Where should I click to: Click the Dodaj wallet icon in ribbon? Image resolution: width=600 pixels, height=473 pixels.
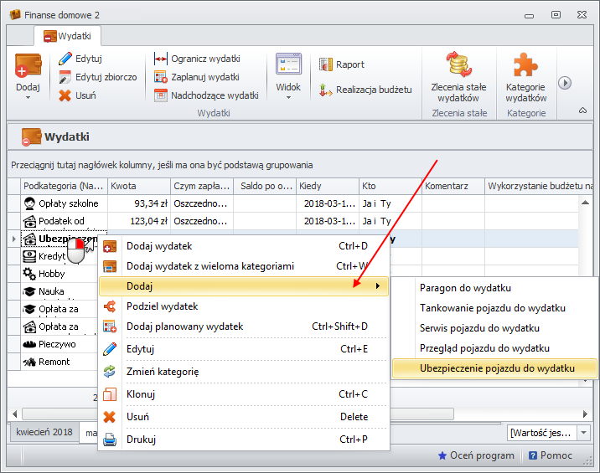point(28,69)
